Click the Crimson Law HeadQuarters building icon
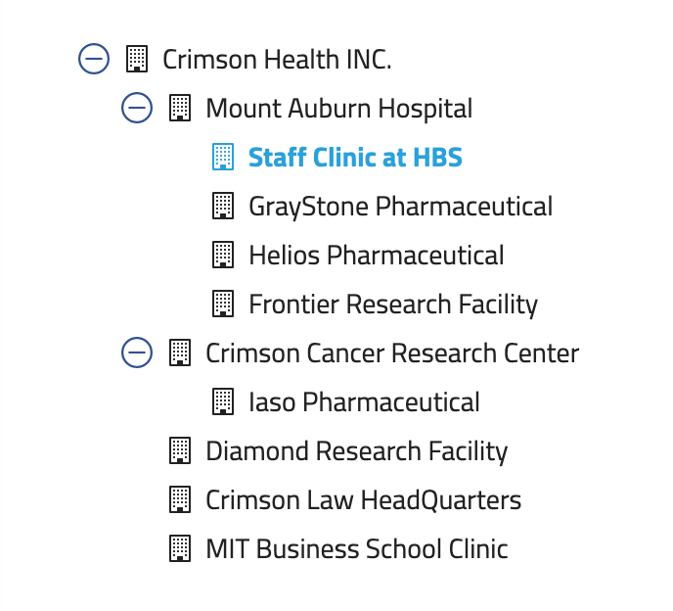 pyautogui.click(x=180, y=499)
